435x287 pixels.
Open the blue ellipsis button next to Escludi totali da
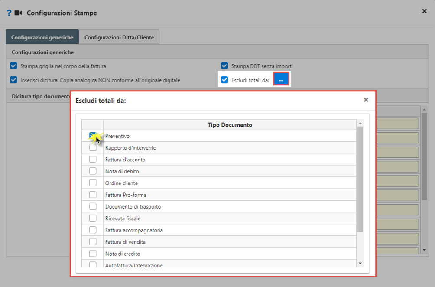281,80
